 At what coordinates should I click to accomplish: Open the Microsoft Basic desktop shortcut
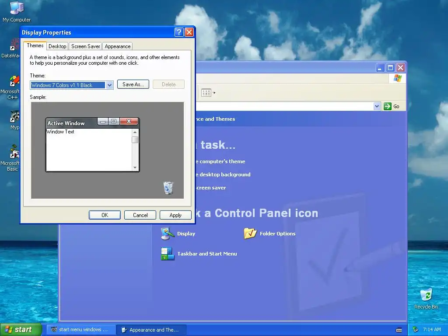pos(10,158)
